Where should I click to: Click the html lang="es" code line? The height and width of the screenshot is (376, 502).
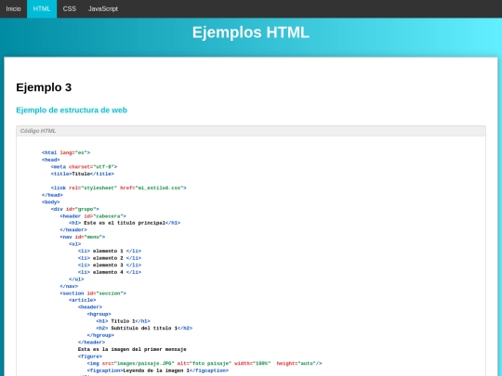point(66,153)
